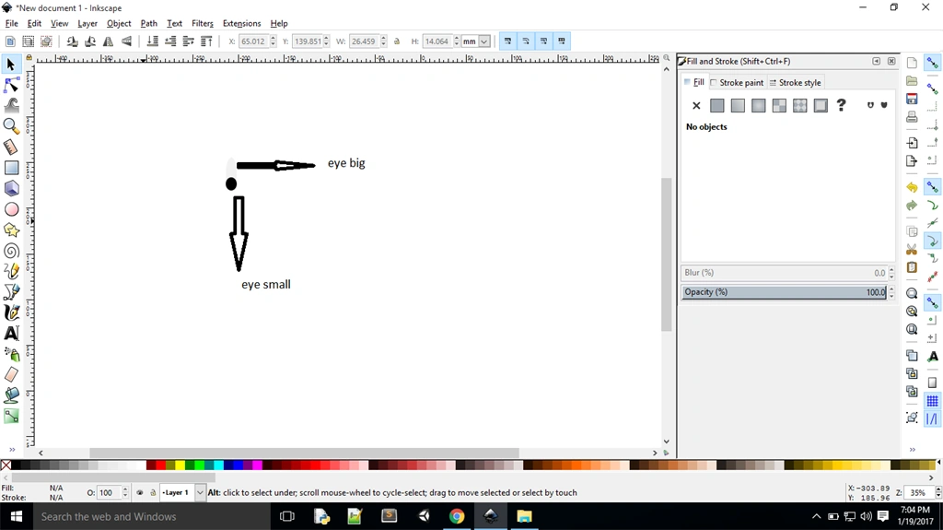
Task: Expand the Layer 1 dropdown
Action: [x=200, y=492]
